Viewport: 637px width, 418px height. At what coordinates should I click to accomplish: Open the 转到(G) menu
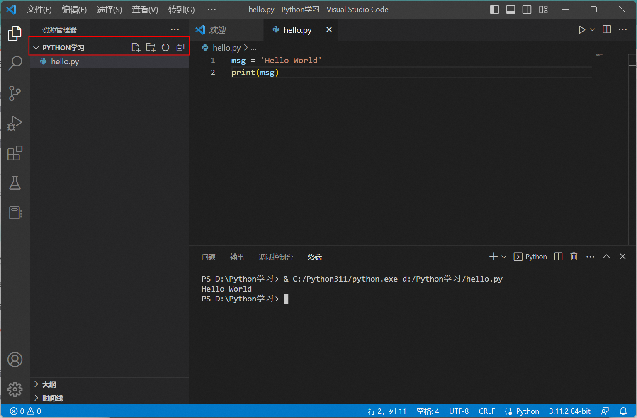pyautogui.click(x=181, y=10)
